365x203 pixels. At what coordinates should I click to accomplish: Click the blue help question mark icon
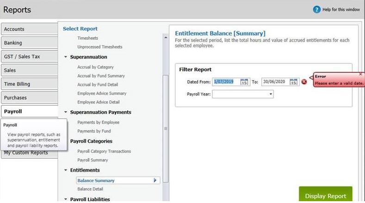(316, 9)
